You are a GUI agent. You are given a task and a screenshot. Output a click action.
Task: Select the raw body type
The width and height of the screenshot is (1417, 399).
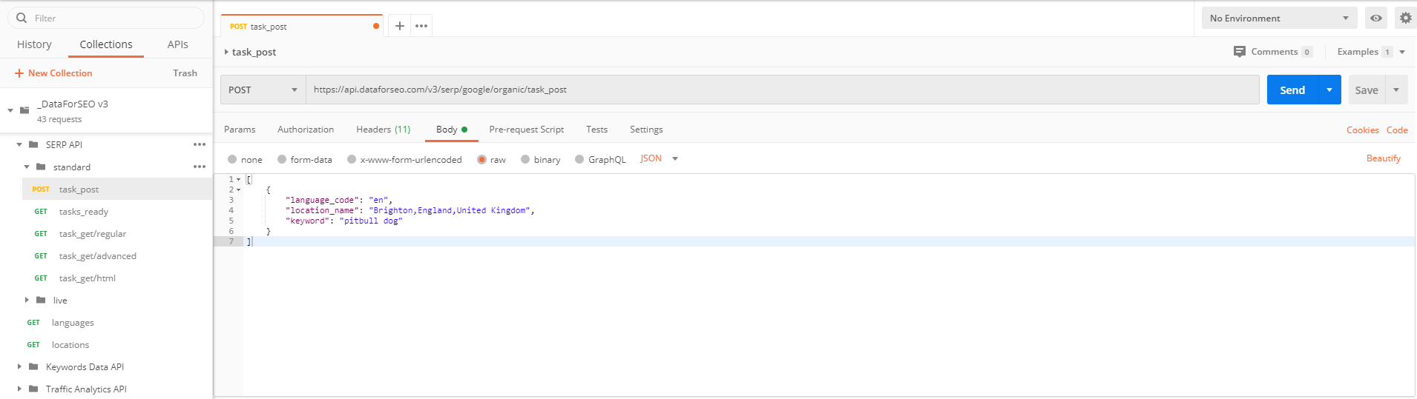pyautogui.click(x=481, y=159)
